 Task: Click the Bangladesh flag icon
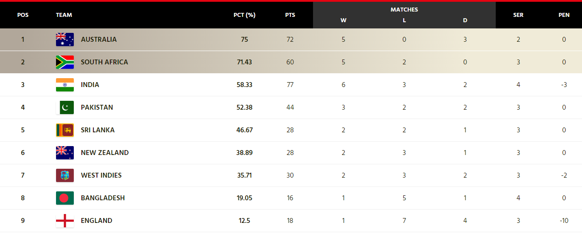tap(64, 198)
